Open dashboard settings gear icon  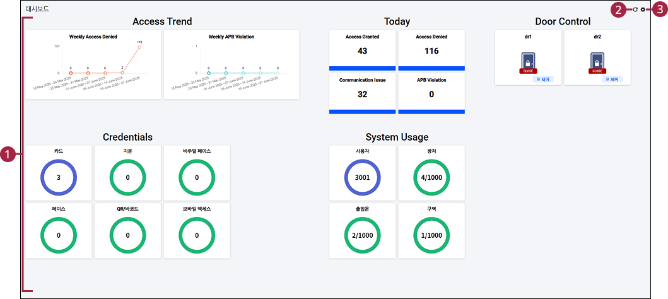pos(643,10)
